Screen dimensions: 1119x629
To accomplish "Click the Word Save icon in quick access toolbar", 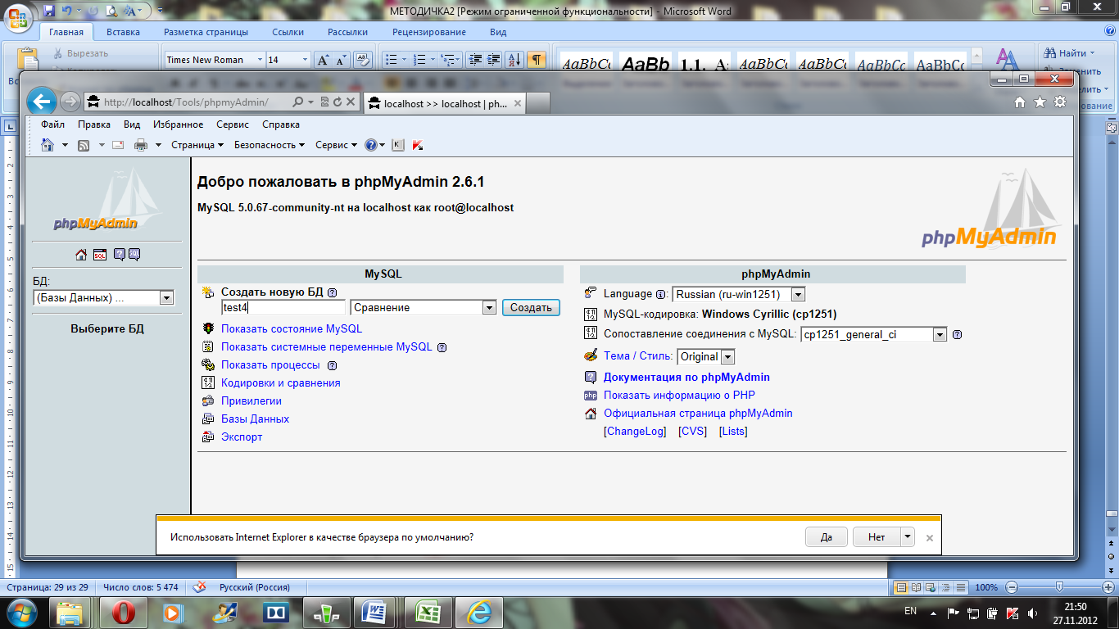I will pyautogui.click(x=48, y=11).
